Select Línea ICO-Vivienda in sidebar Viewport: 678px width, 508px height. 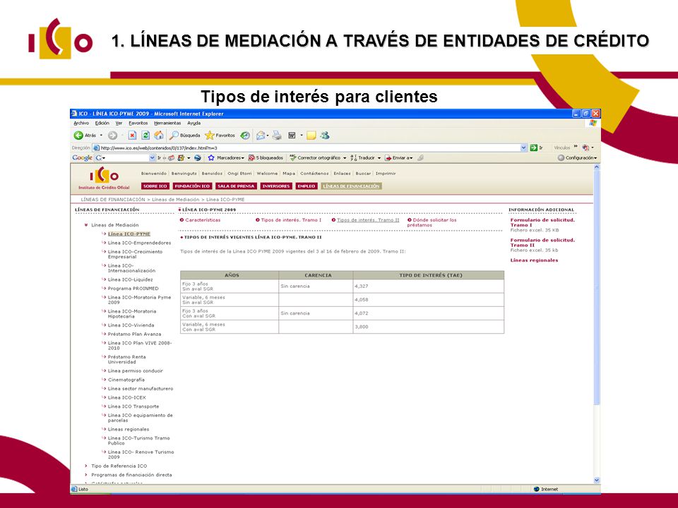tap(131, 325)
